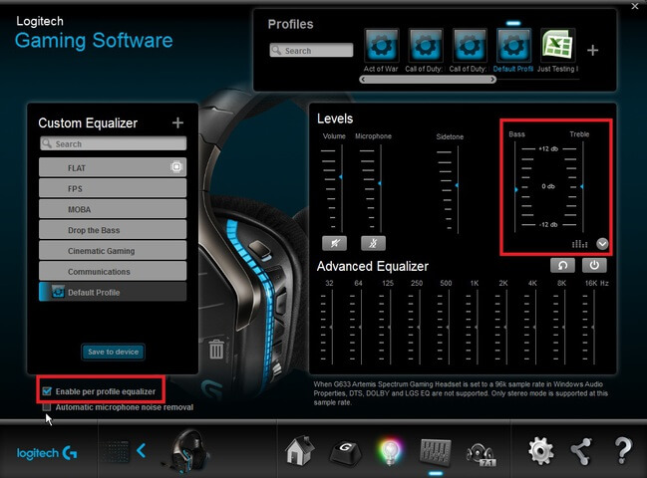The image size is (647, 478).
Task: Click the chip icon on FLAT preset
Action: tap(176, 167)
